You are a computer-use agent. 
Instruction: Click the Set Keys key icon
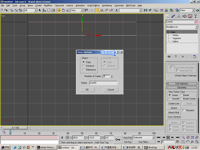click(x=118, y=139)
